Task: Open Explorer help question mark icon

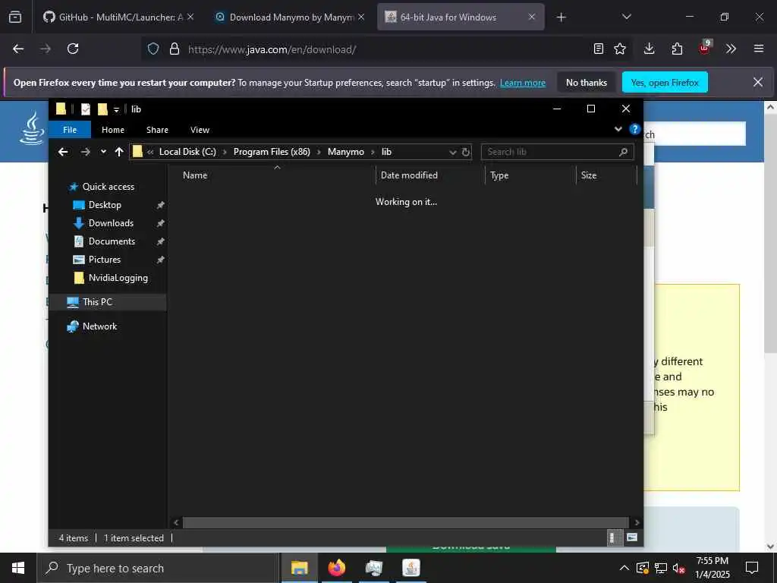Action: pos(634,129)
